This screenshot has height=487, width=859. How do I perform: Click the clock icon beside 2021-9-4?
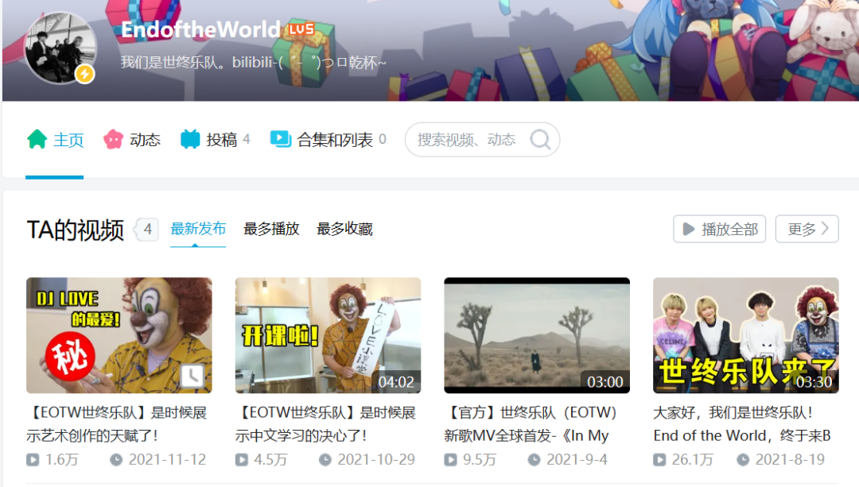pyautogui.click(x=534, y=460)
